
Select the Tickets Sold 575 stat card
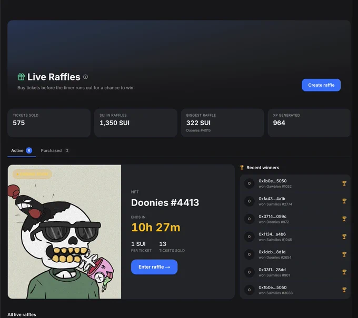pos(49,123)
